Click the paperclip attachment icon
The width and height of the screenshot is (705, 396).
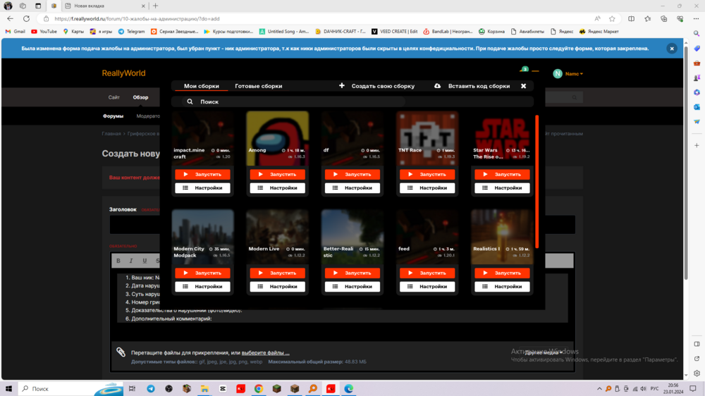click(121, 352)
